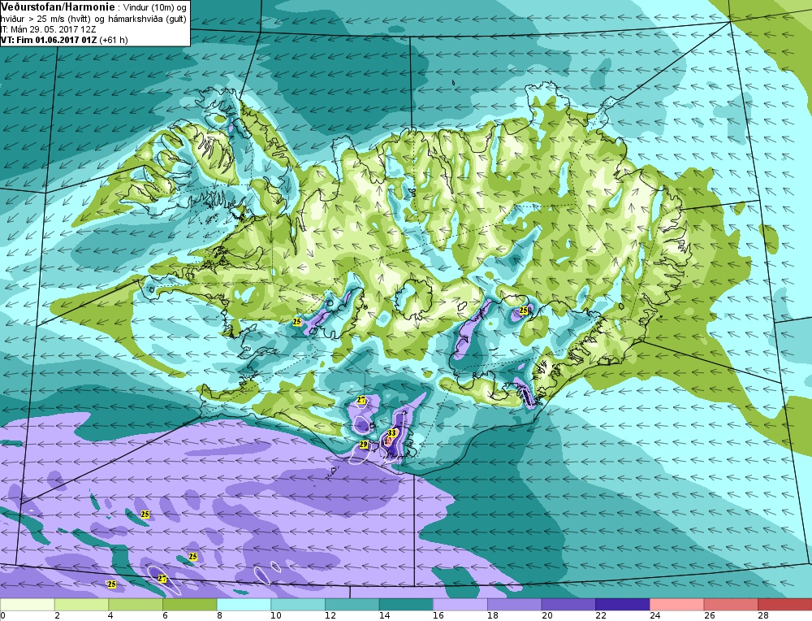Select the yellow "29" gust label

pos(363,445)
